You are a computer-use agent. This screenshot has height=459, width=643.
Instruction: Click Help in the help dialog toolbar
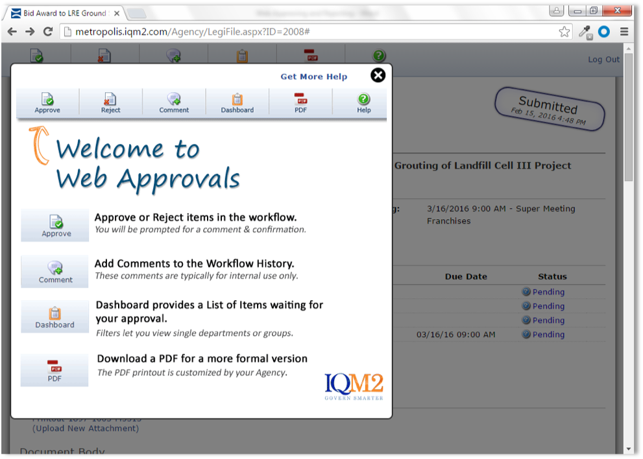pyautogui.click(x=364, y=102)
